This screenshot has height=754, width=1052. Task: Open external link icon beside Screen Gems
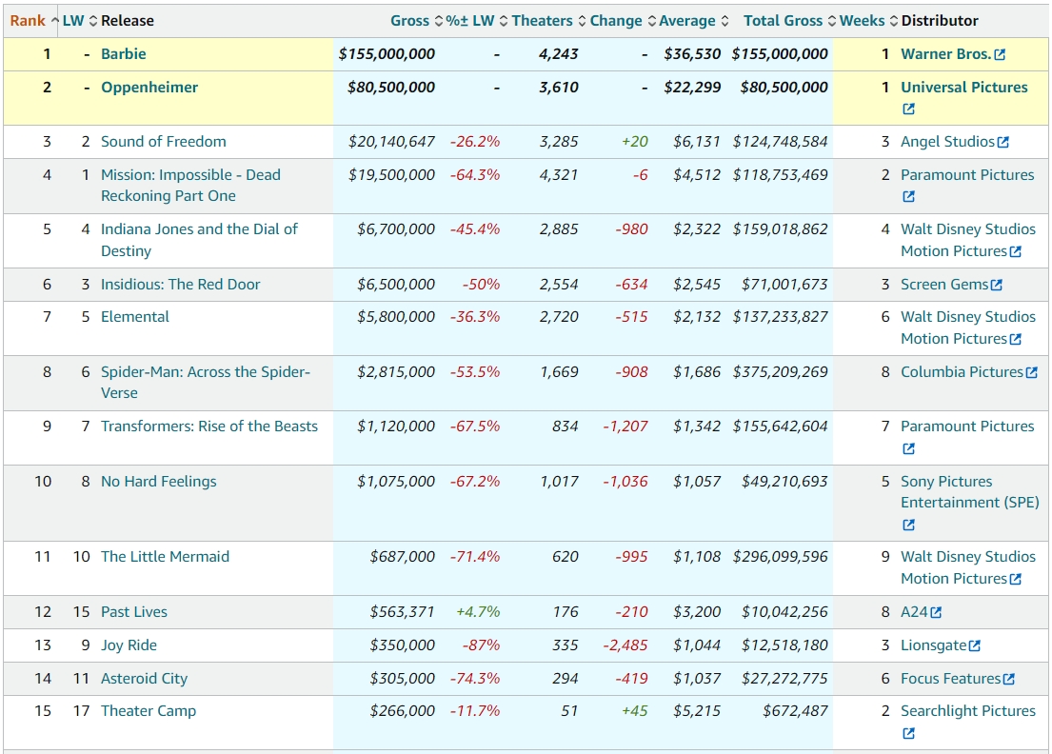point(997,285)
